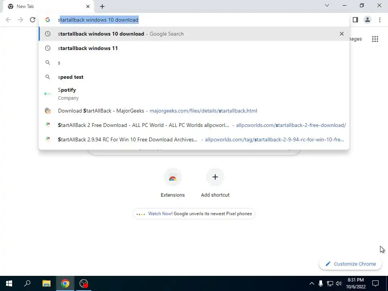Image resolution: width=388 pixels, height=291 pixels.
Task: Click the Google G icon in the address bar
Action: 47,20
